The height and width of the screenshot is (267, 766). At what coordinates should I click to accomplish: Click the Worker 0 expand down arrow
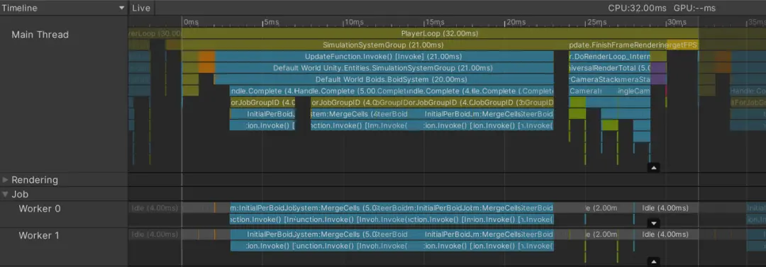[x=654, y=224]
